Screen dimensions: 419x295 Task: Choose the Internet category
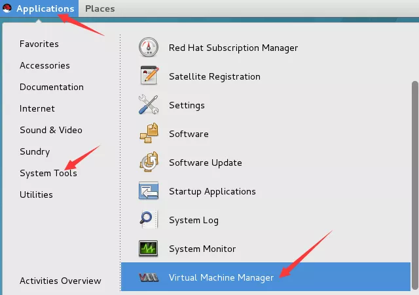37,108
